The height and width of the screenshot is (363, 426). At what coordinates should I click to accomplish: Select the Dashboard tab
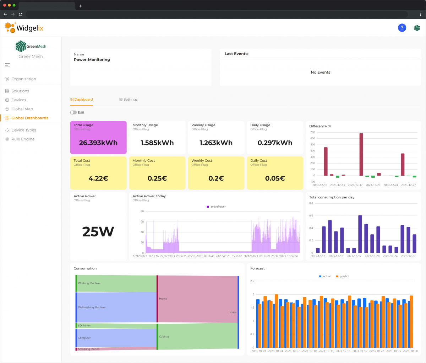click(x=82, y=100)
